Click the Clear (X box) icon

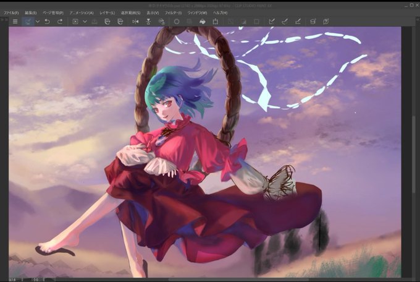click(75, 22)
